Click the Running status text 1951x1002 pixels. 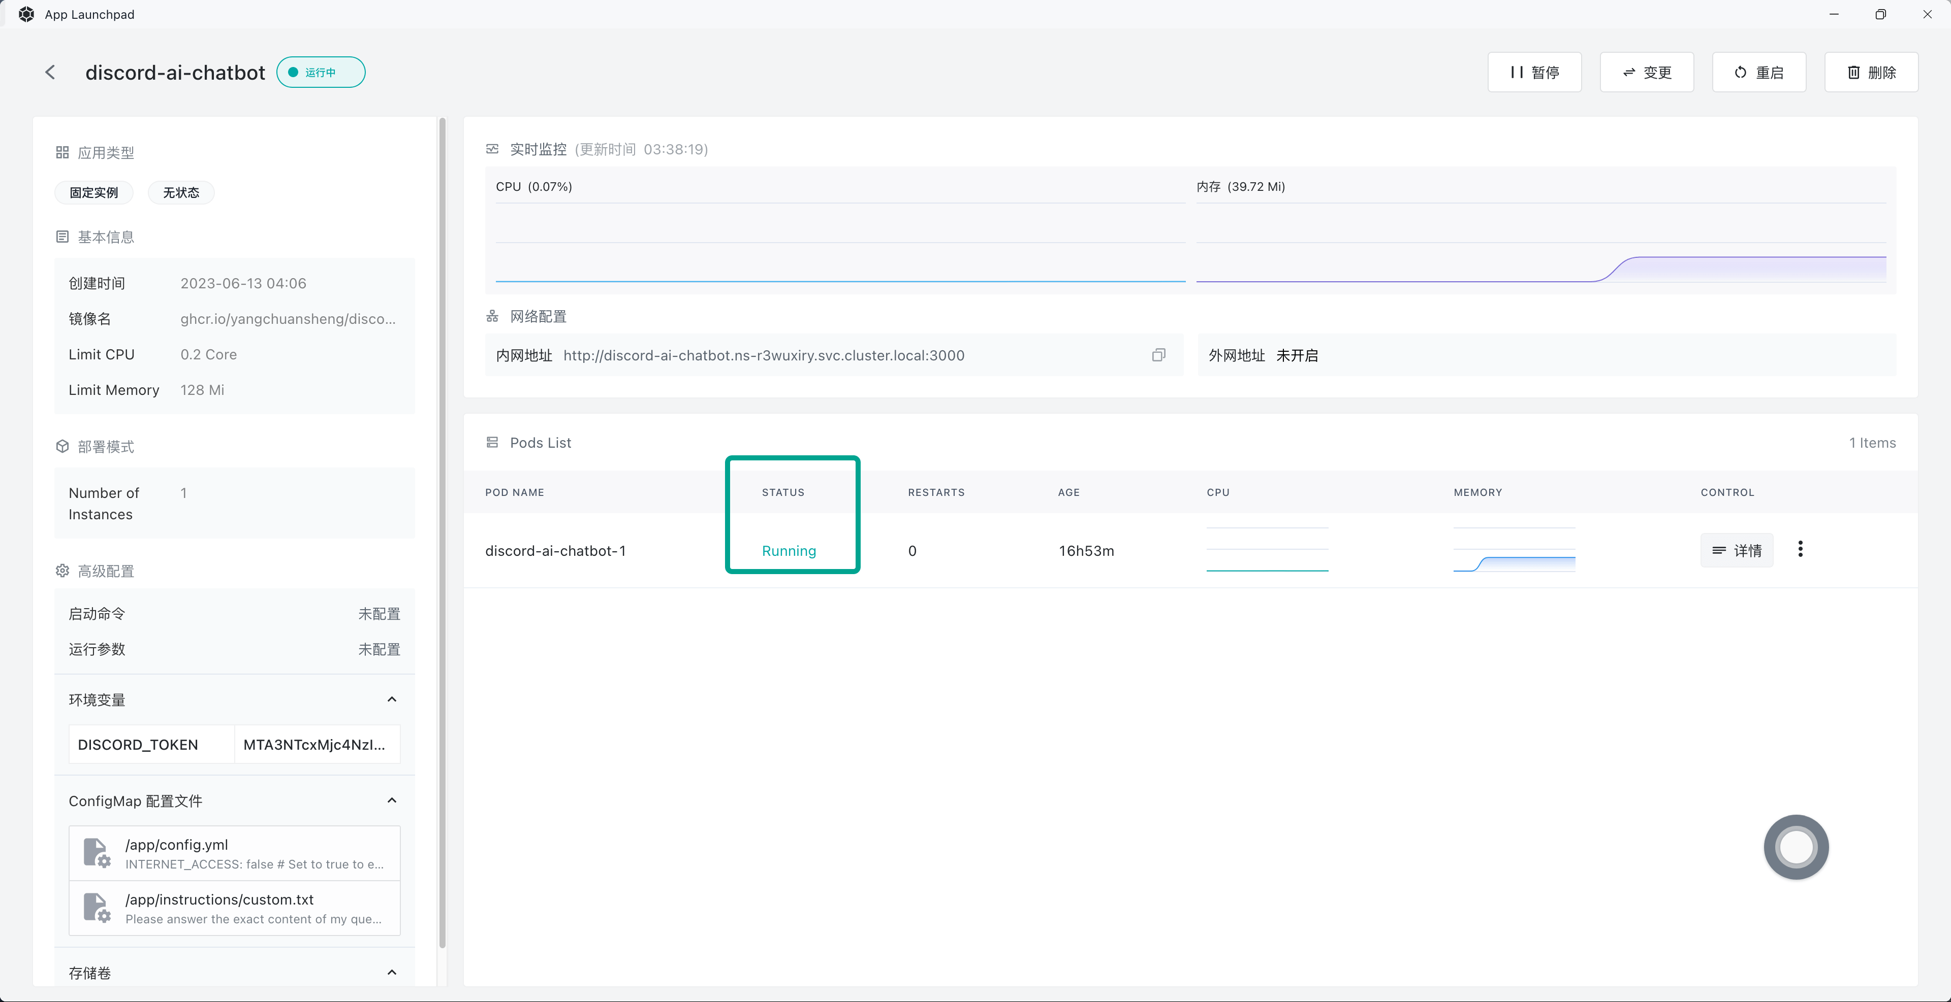(789, 551)
